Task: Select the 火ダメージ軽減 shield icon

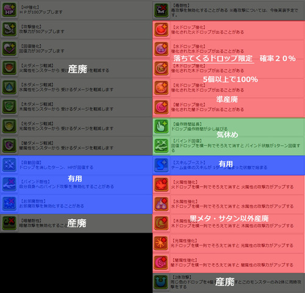Action: pos(9,68)
